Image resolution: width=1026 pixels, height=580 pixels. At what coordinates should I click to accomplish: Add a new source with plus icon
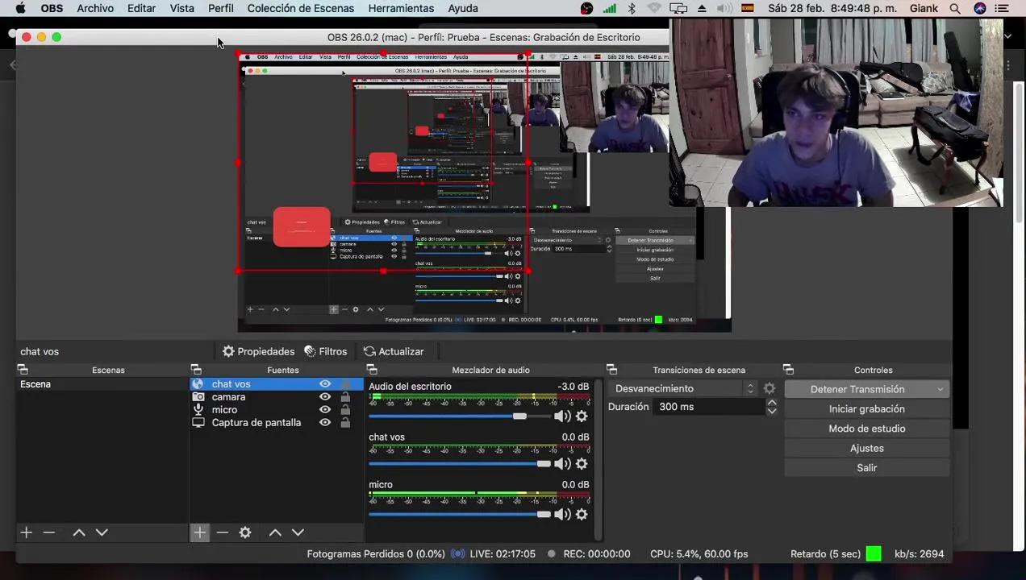(x=199, y=532)
